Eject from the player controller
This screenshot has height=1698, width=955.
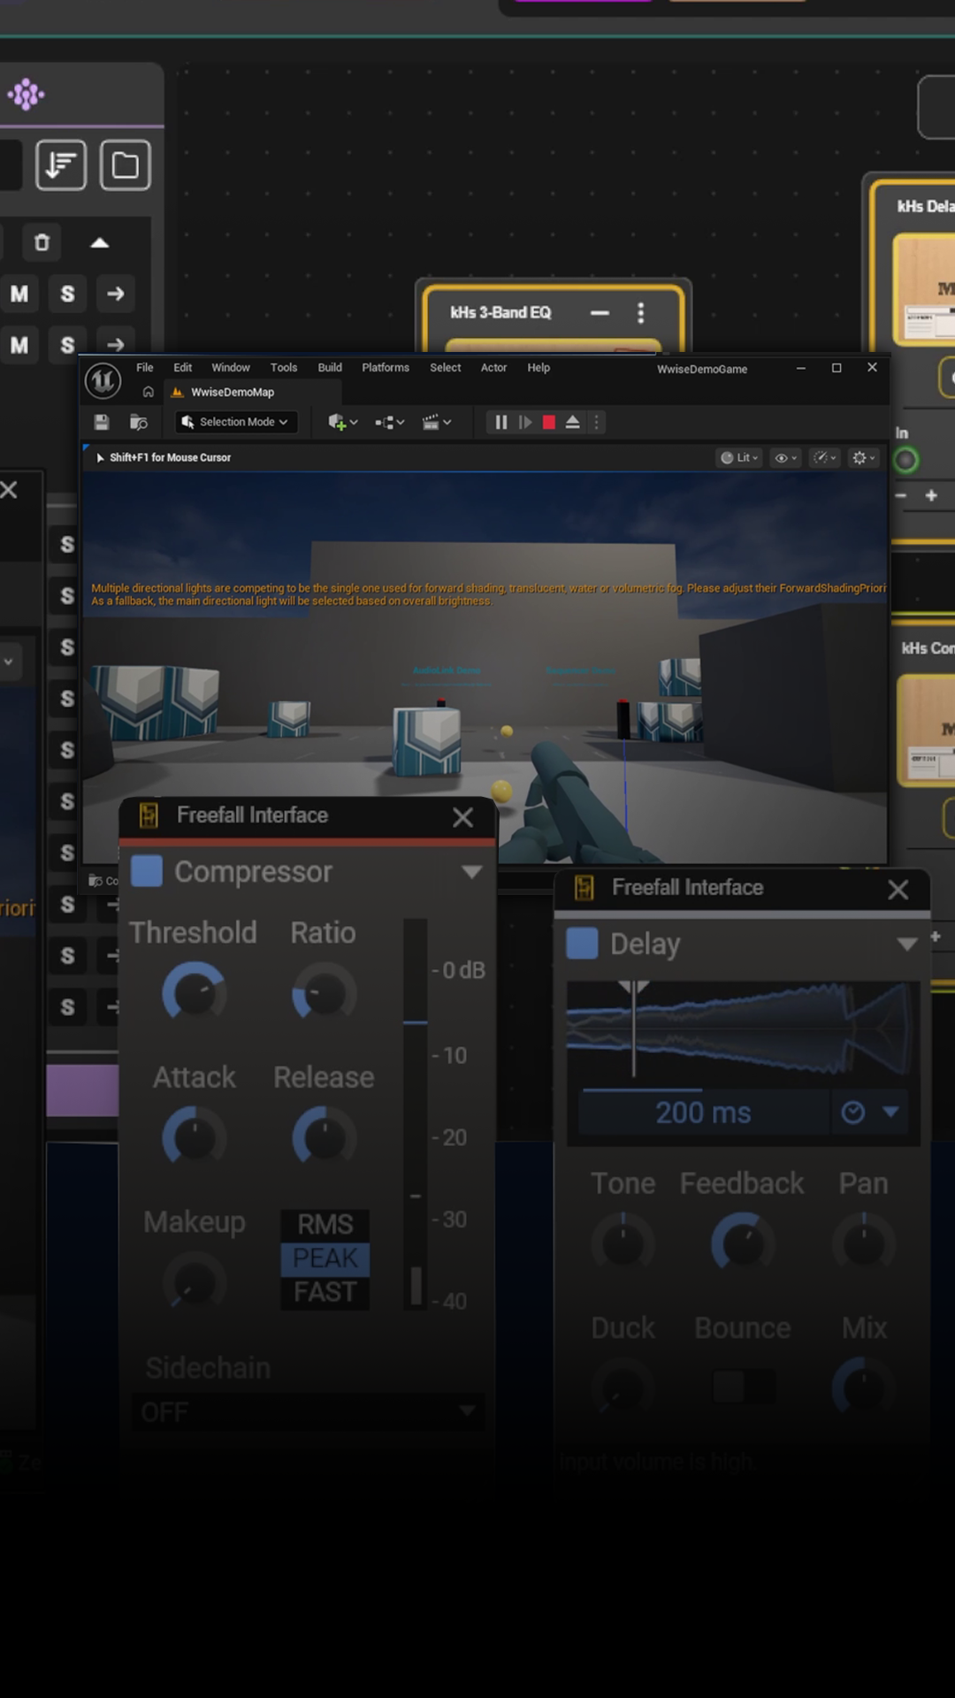pos(573,423)
